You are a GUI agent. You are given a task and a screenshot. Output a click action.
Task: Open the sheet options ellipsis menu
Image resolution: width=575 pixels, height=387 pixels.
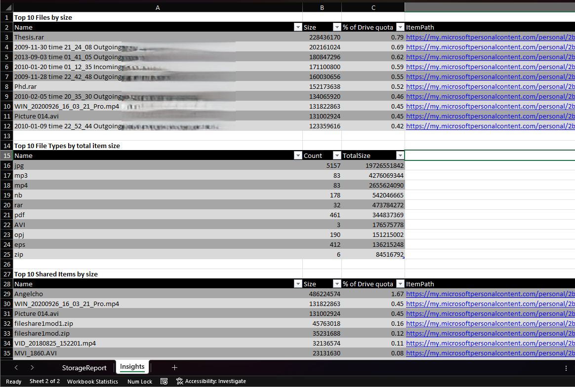pos(566,367)
